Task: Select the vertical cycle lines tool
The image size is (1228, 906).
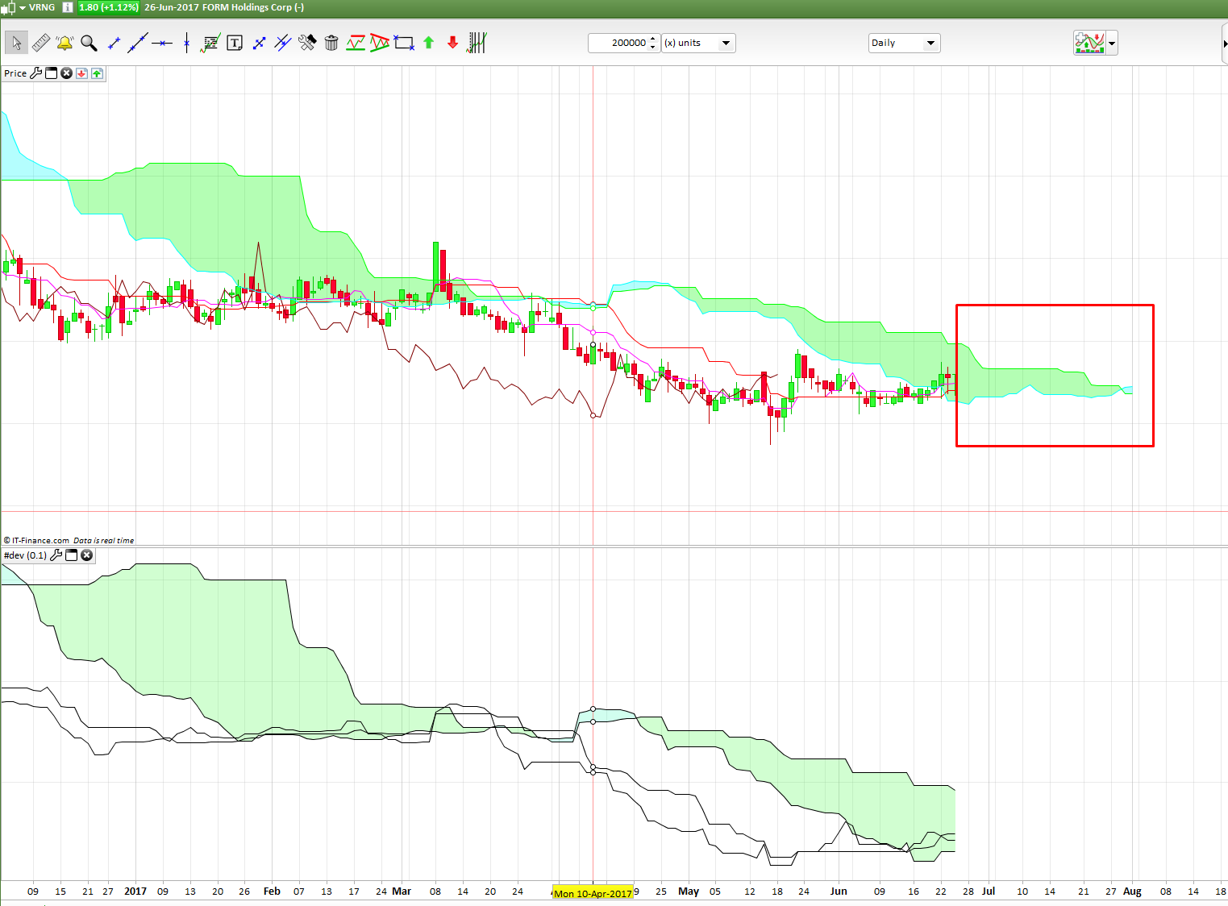Action: point(477,43)
